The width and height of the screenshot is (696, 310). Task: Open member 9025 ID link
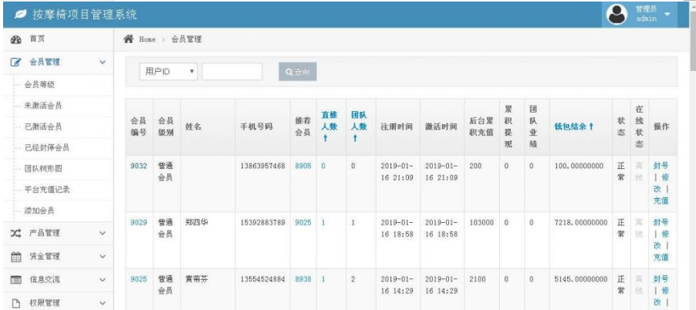[x=138, y=279]
